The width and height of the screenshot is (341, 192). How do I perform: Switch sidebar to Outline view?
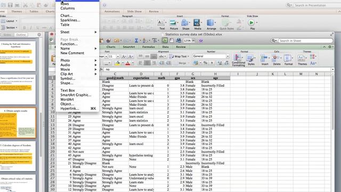(21, 35)
